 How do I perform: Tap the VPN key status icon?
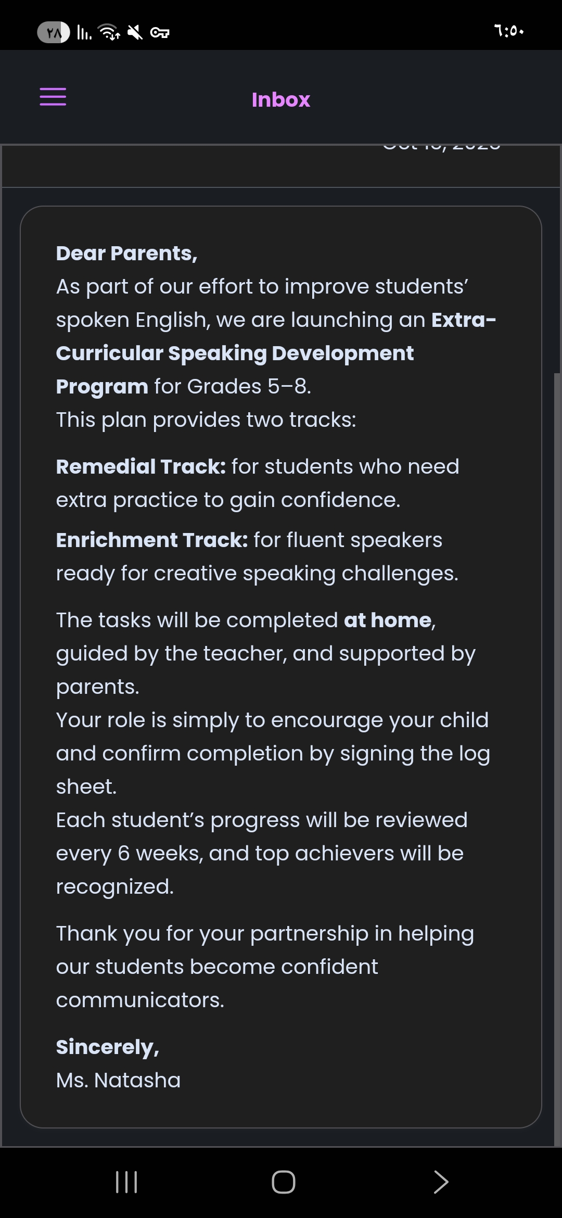(x=160, y=33)
